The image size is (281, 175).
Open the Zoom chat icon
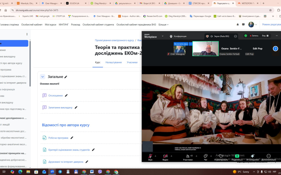click(x=206, y=156)
